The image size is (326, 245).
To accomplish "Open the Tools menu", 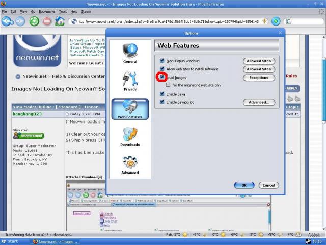I will pos(63,11).
